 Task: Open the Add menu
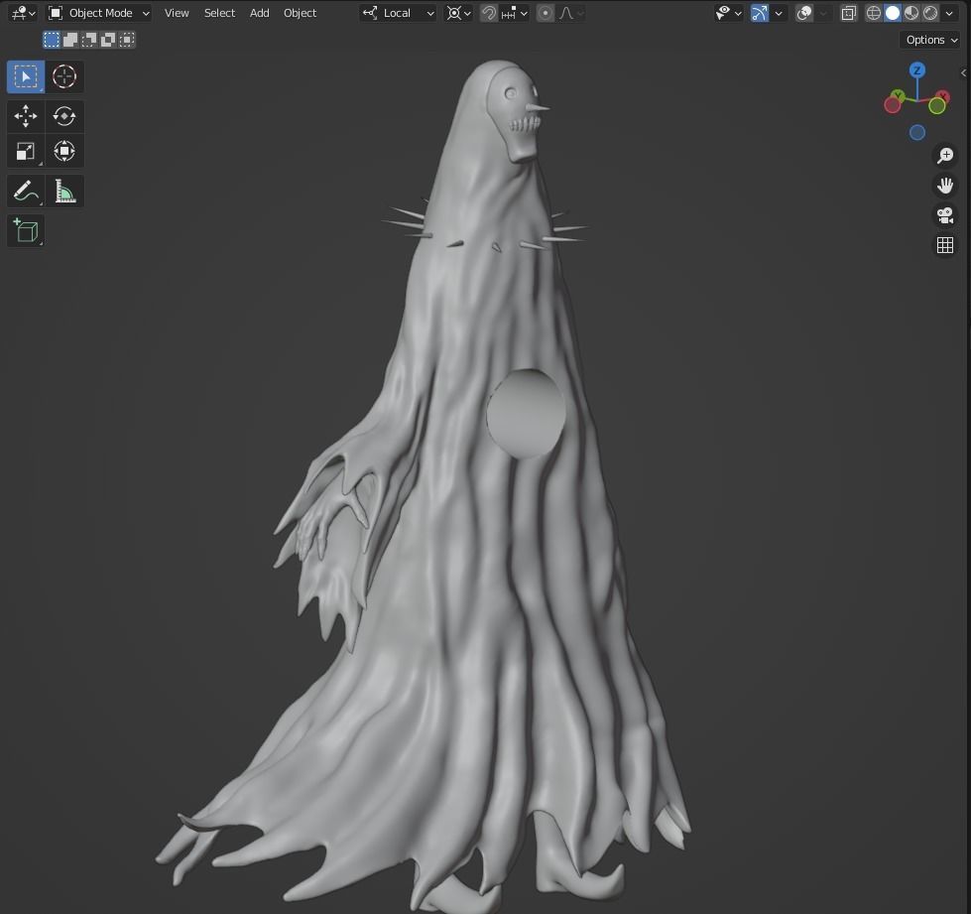(x=259, y=13)
